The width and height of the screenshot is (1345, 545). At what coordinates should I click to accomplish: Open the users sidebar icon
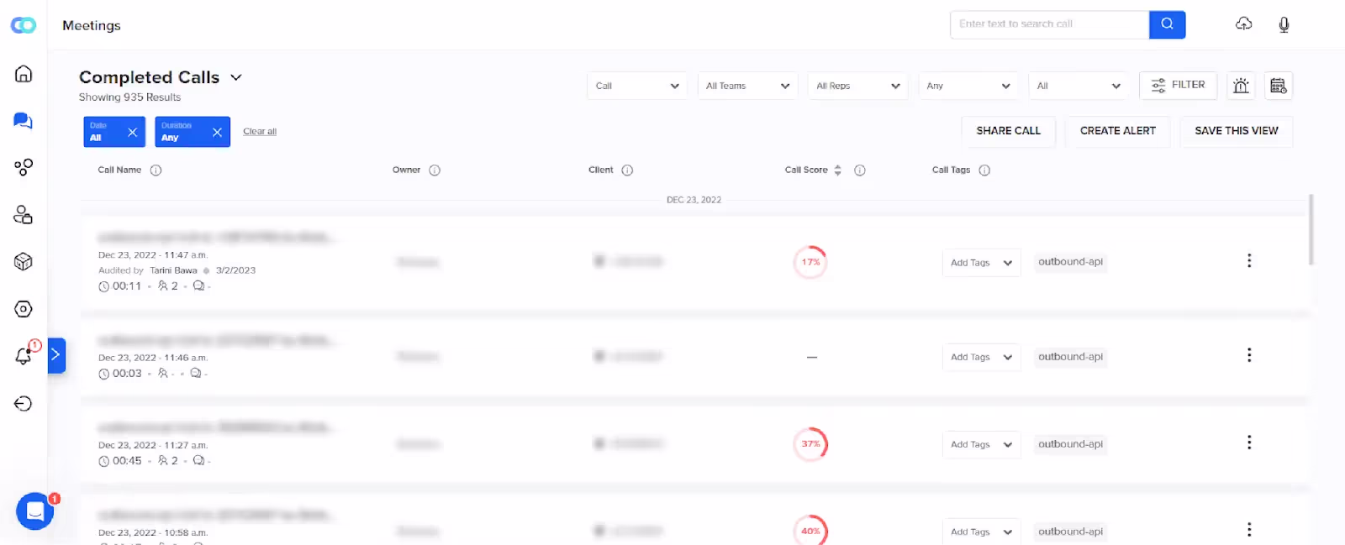coord(24,215)
